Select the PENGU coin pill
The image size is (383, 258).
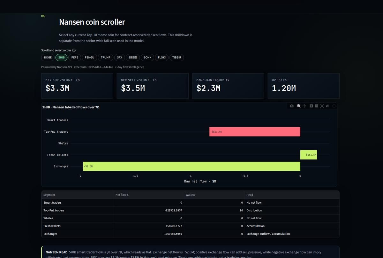pos(89,58)
